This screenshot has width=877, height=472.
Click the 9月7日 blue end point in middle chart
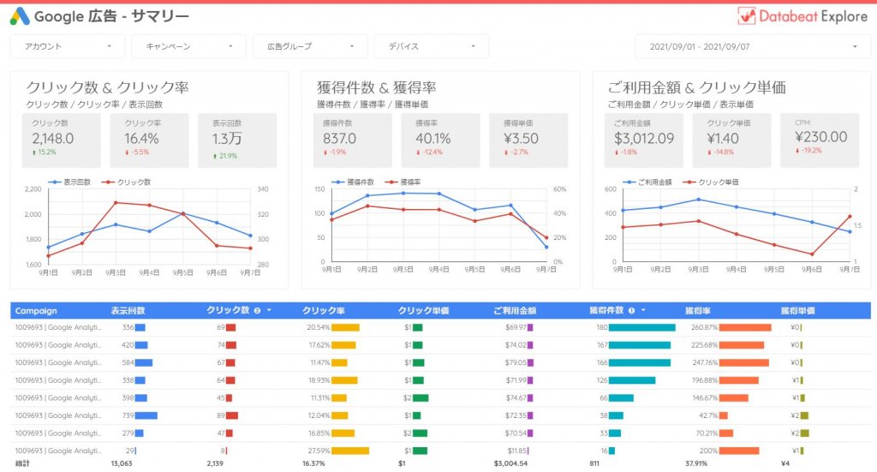coord(546,247)
